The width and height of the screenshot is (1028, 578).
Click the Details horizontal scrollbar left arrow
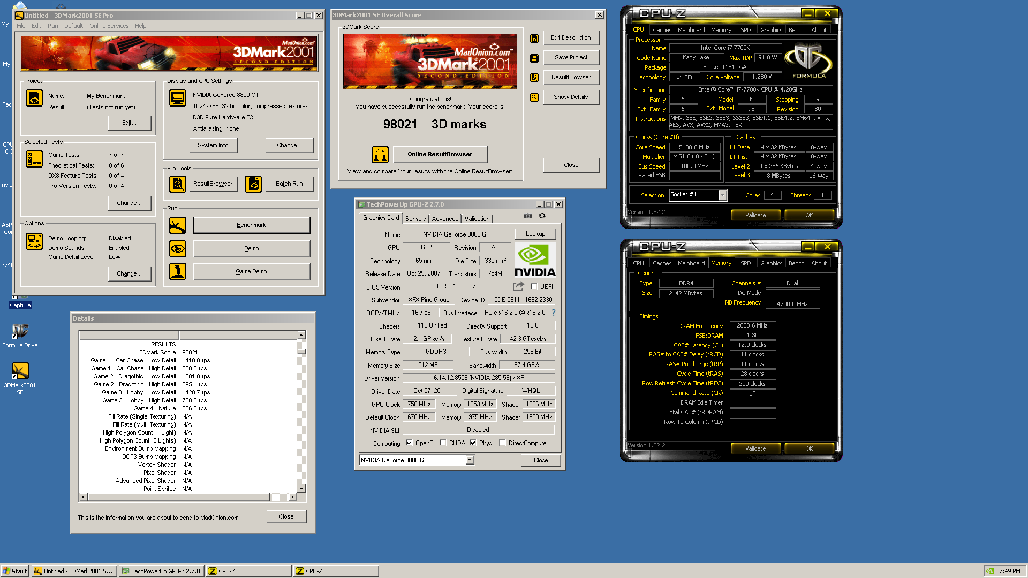click(x=83, y=497)
